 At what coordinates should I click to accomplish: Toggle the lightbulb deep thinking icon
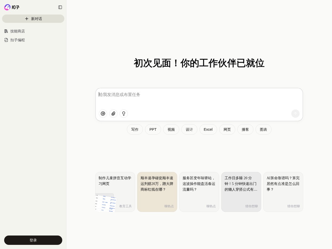pyautogui.click(x=124, y=114)
